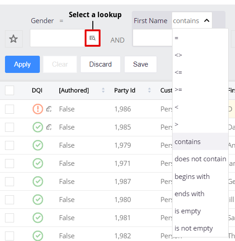Image resolution: width=235 pixels, height=241 pixels.
Task: Check the row for Party Id 1,979
Action: [x=10, y=145]
